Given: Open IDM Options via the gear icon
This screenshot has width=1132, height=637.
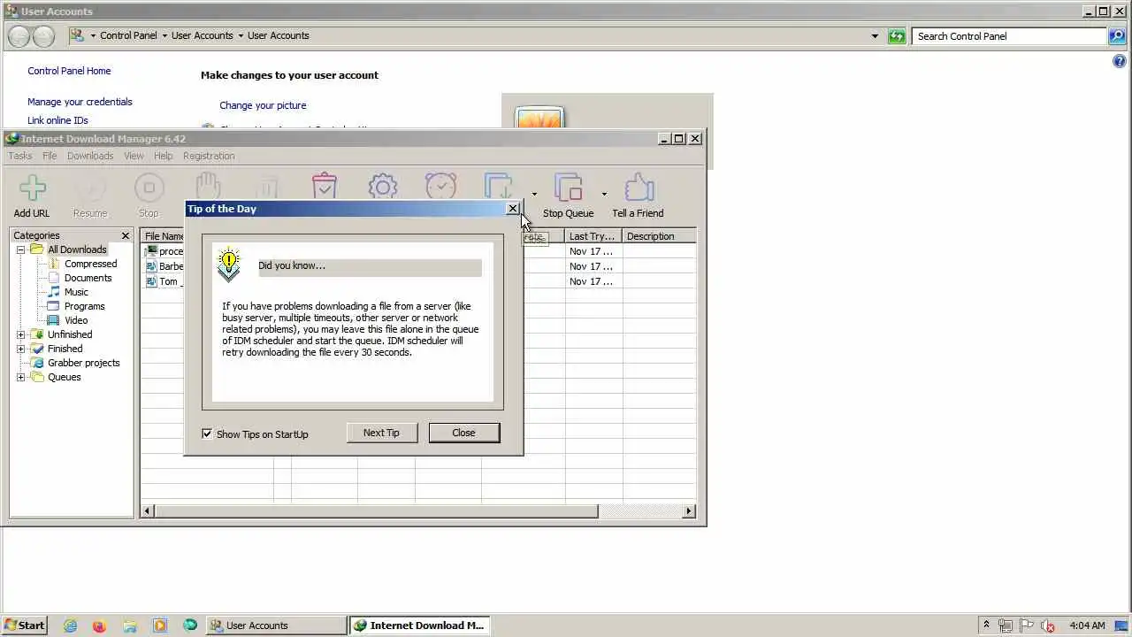Looking at the screenshot, I should coord(383,186).
